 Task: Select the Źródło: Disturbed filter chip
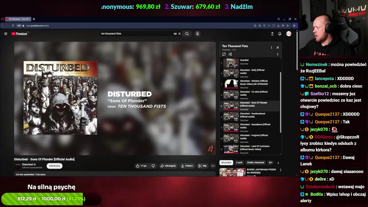point(256,163)
